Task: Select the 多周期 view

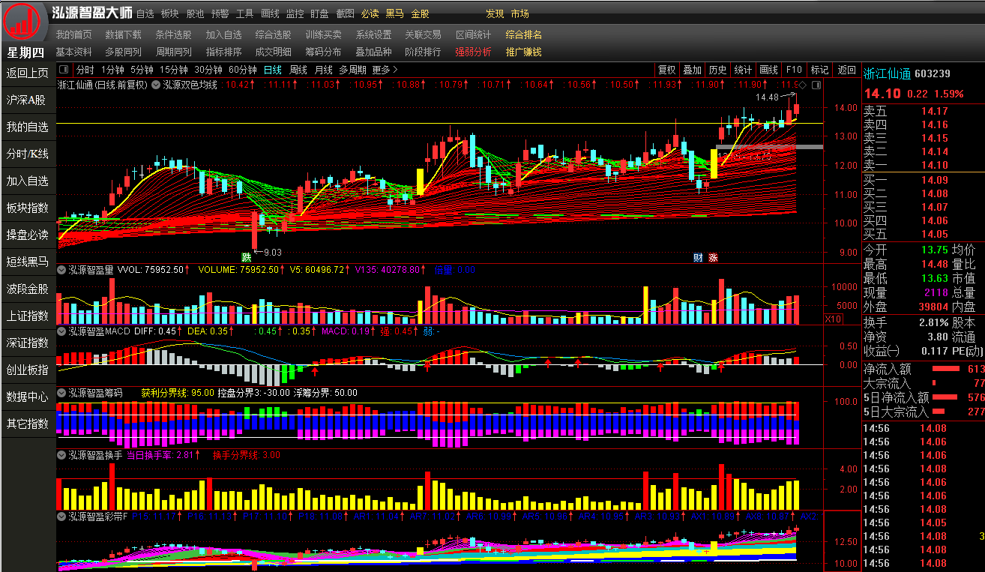Action: coord(352,70)
